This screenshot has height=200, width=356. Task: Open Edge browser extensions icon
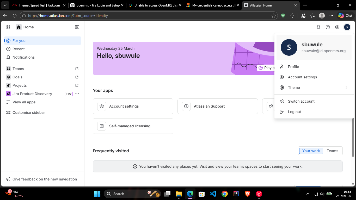coord(292,16)
